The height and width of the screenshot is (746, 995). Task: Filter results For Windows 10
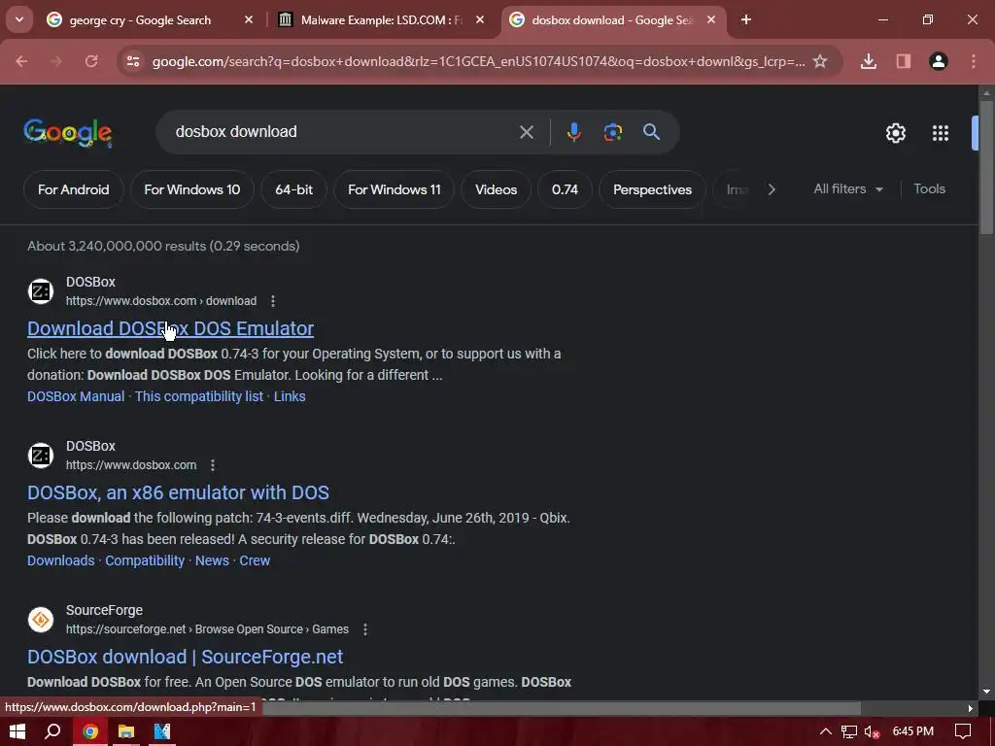click(x=192, y=189)
